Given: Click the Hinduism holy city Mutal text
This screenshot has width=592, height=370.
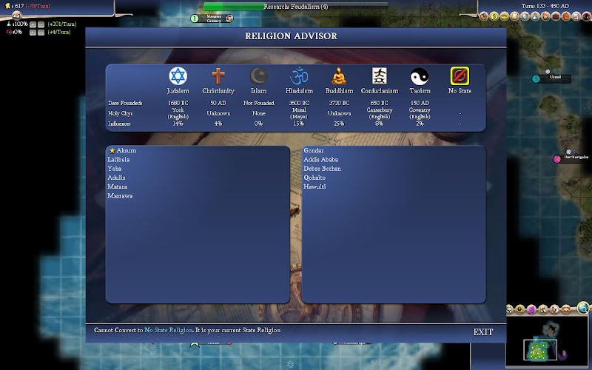Looking at the screenshot, I should coord(299,110).
